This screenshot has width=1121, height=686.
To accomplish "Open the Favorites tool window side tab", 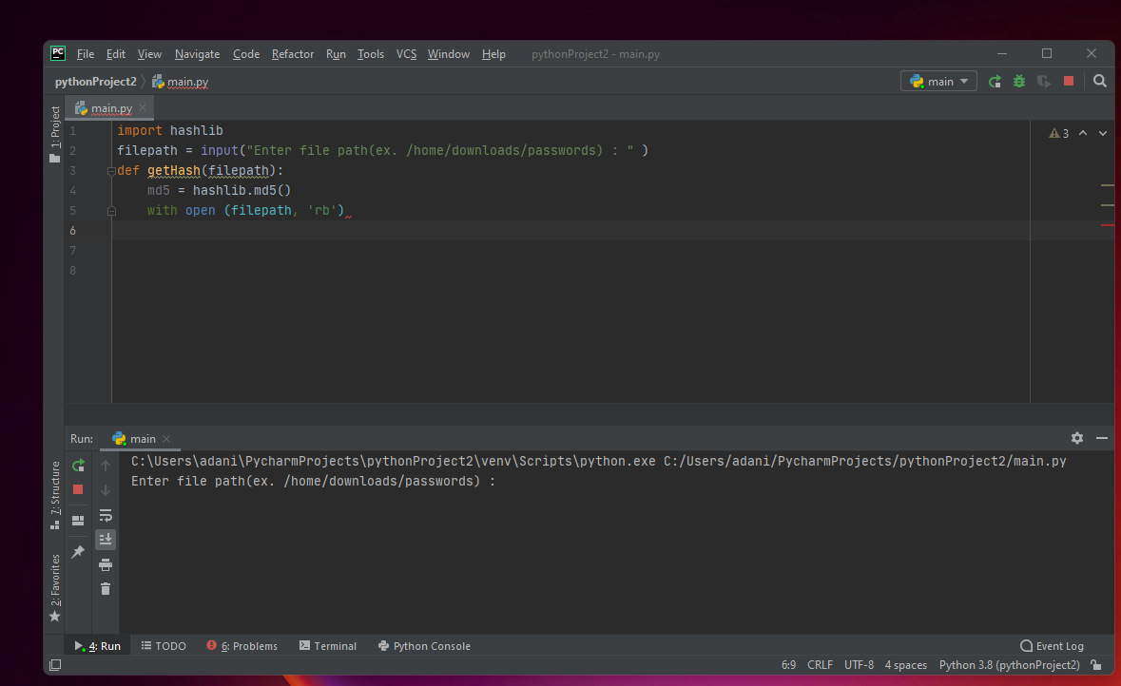I will pyautogui.click(x=55, y=587).
